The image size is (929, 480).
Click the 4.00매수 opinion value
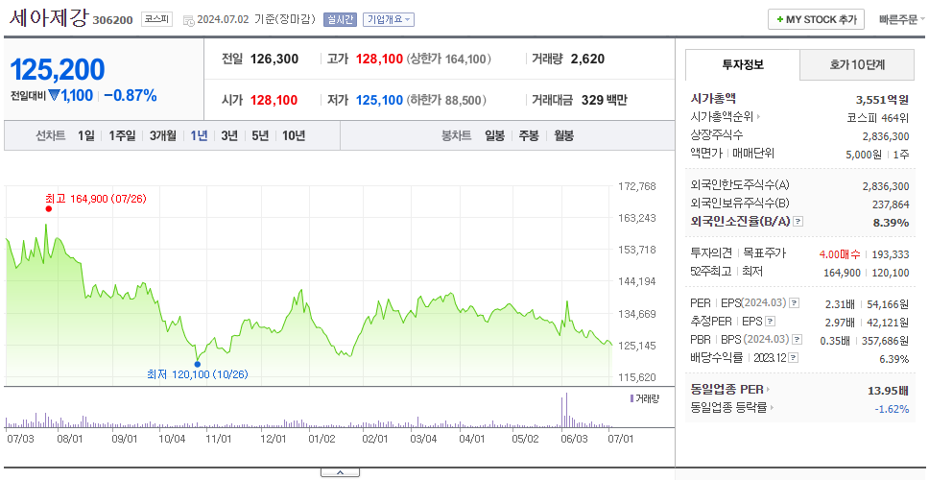(x=840, y=254)
